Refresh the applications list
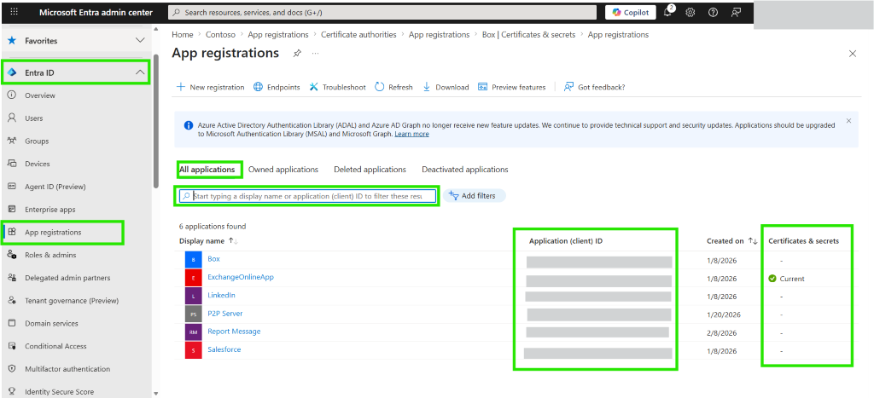The height and width of the screenshot is (398, 874). click(x=393, y=87)
